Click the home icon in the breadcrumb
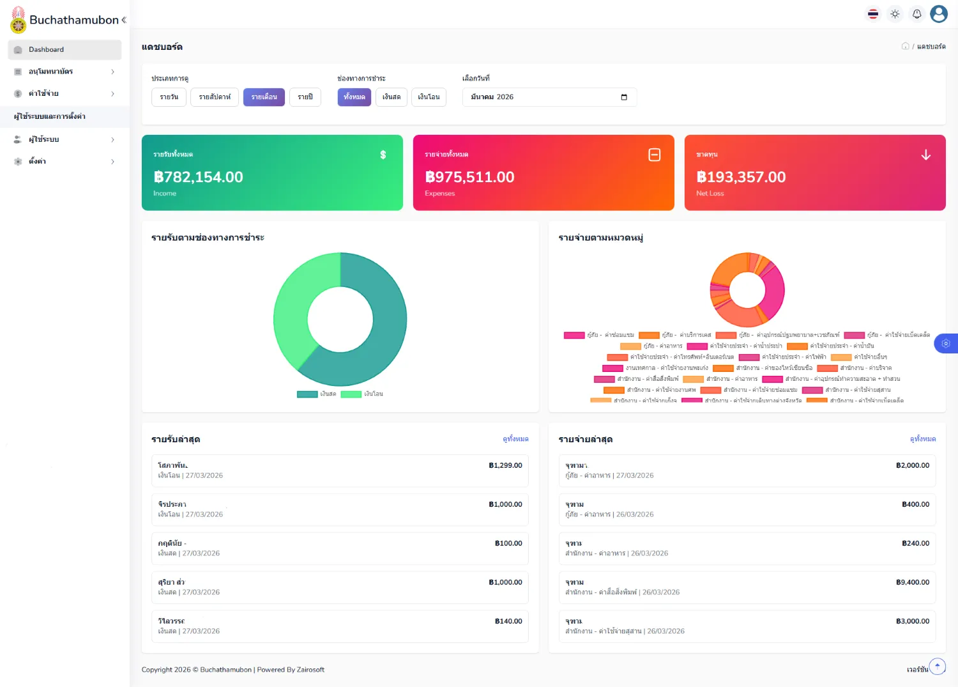The width and height of the screenshot is (958, 687). tap(905, 46)
